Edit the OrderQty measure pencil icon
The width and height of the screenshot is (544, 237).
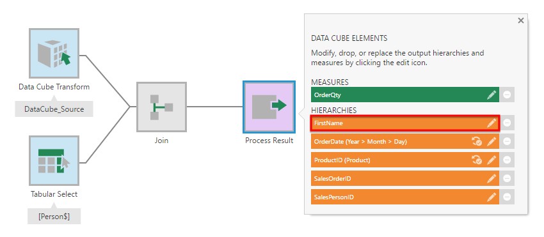point(492,95)
